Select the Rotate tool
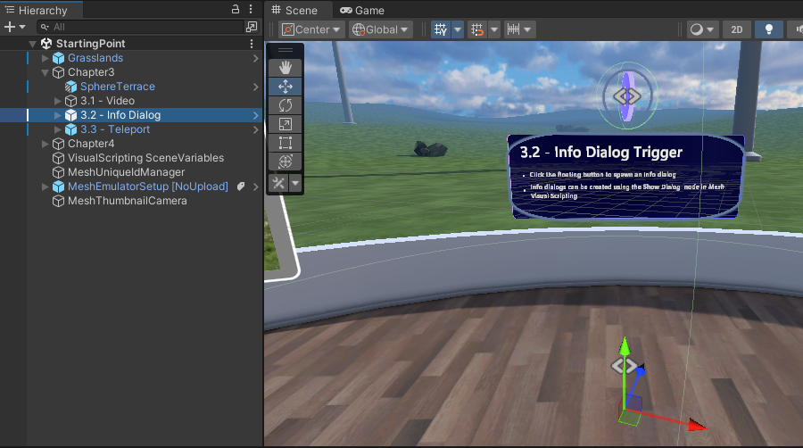The height and width of the screenshot is (448, 803). click(285, 105)
